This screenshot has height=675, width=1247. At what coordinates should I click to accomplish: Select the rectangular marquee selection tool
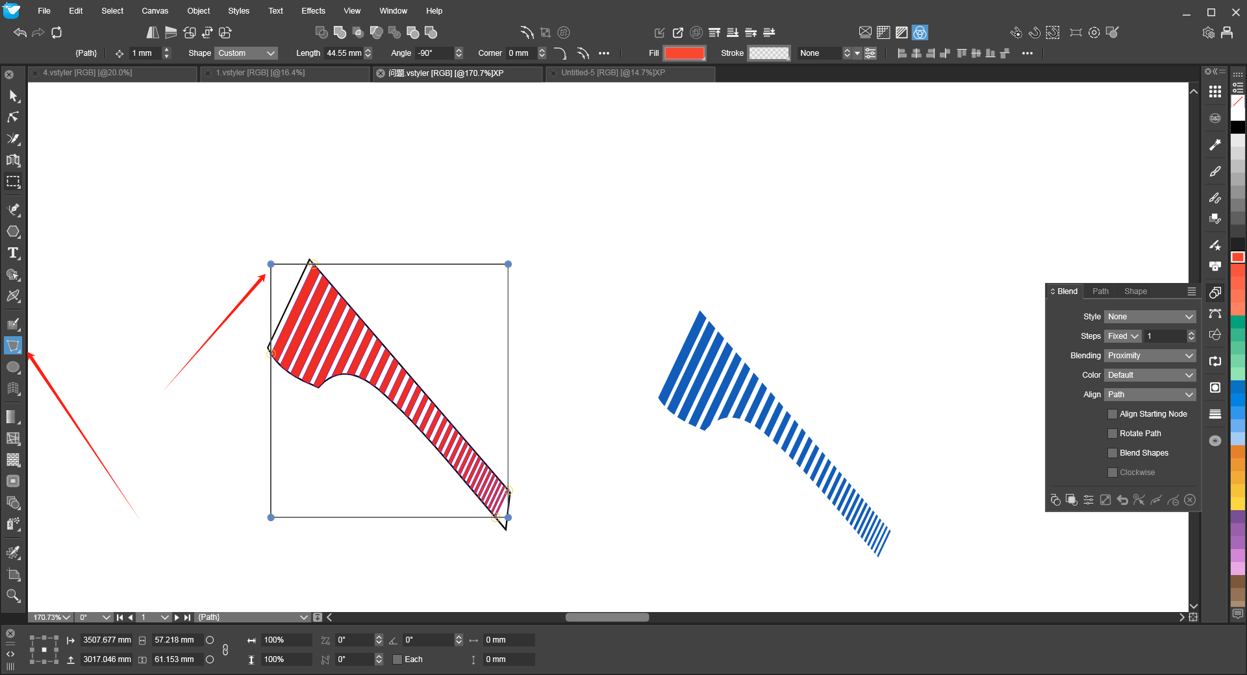click(x=13, y=182)
